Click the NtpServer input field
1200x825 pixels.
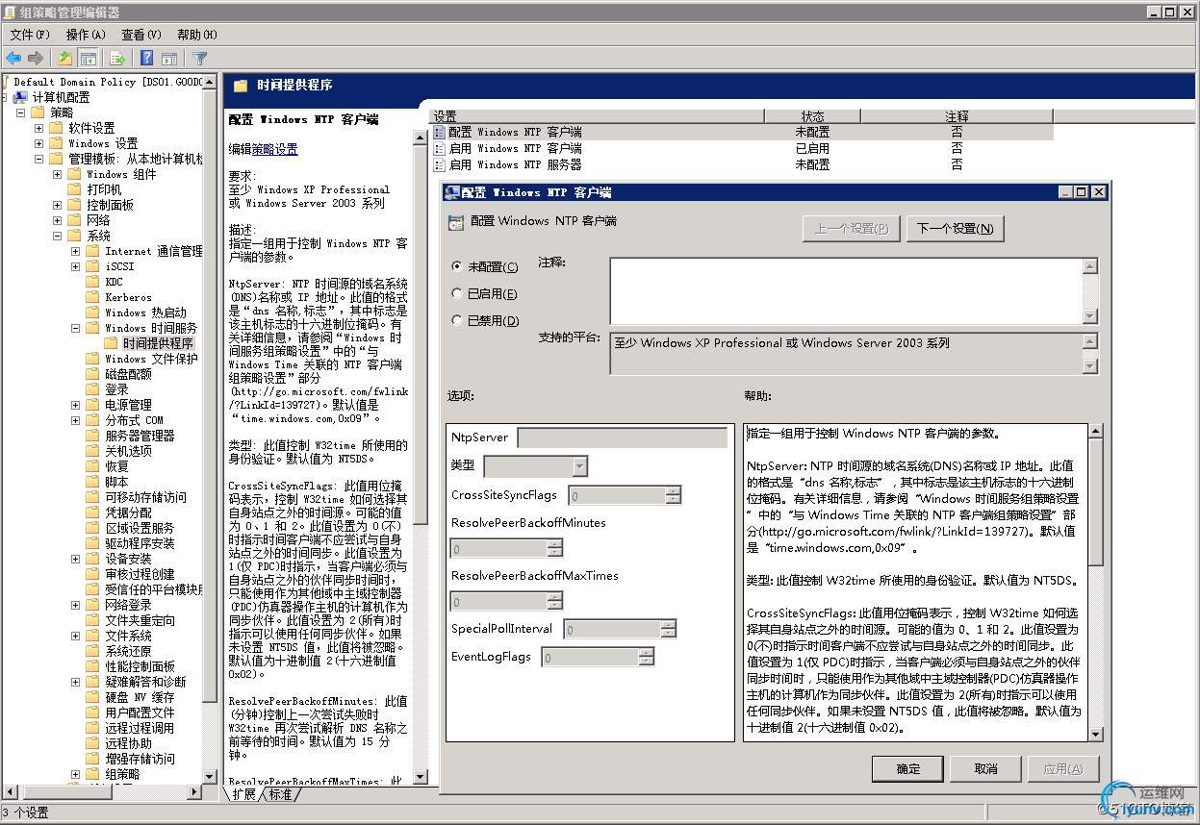click(x=623, y=437)
